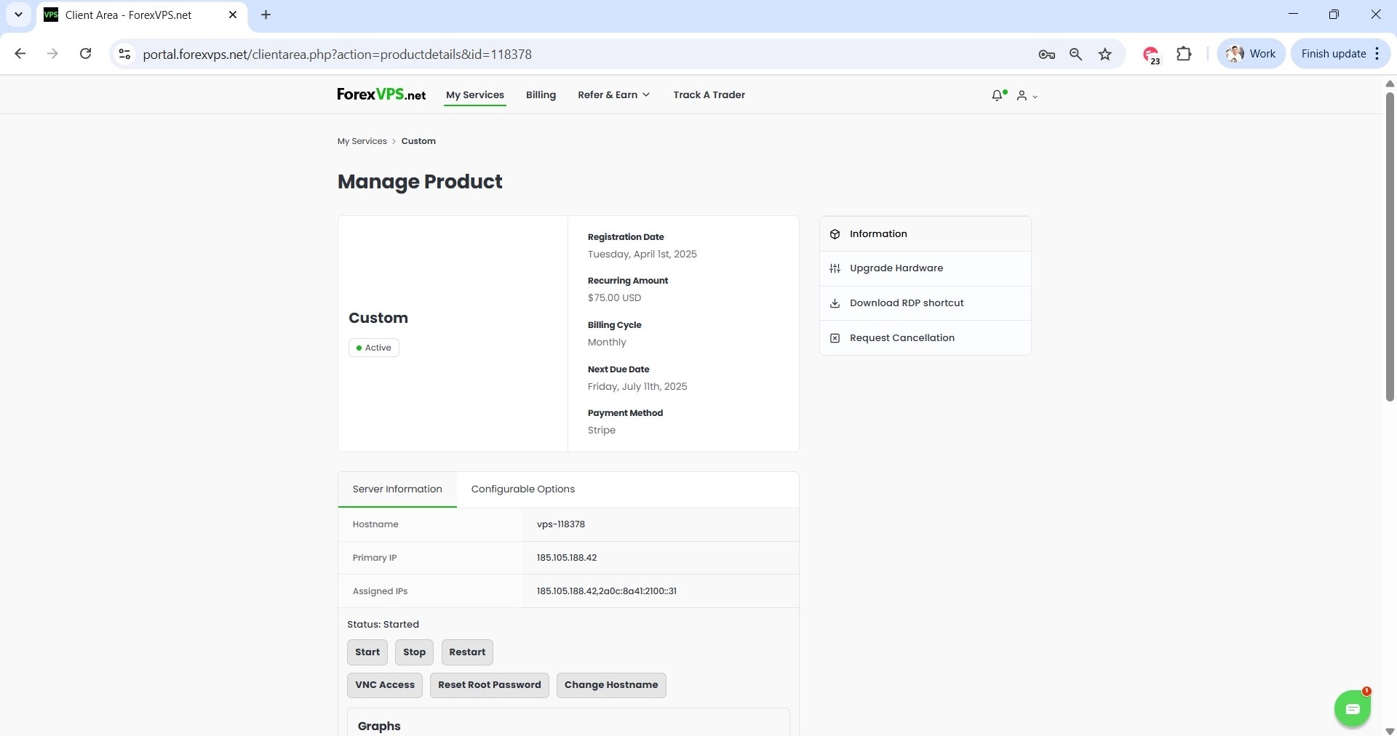
Task: Click Reset Root Password
Action: 490,685
